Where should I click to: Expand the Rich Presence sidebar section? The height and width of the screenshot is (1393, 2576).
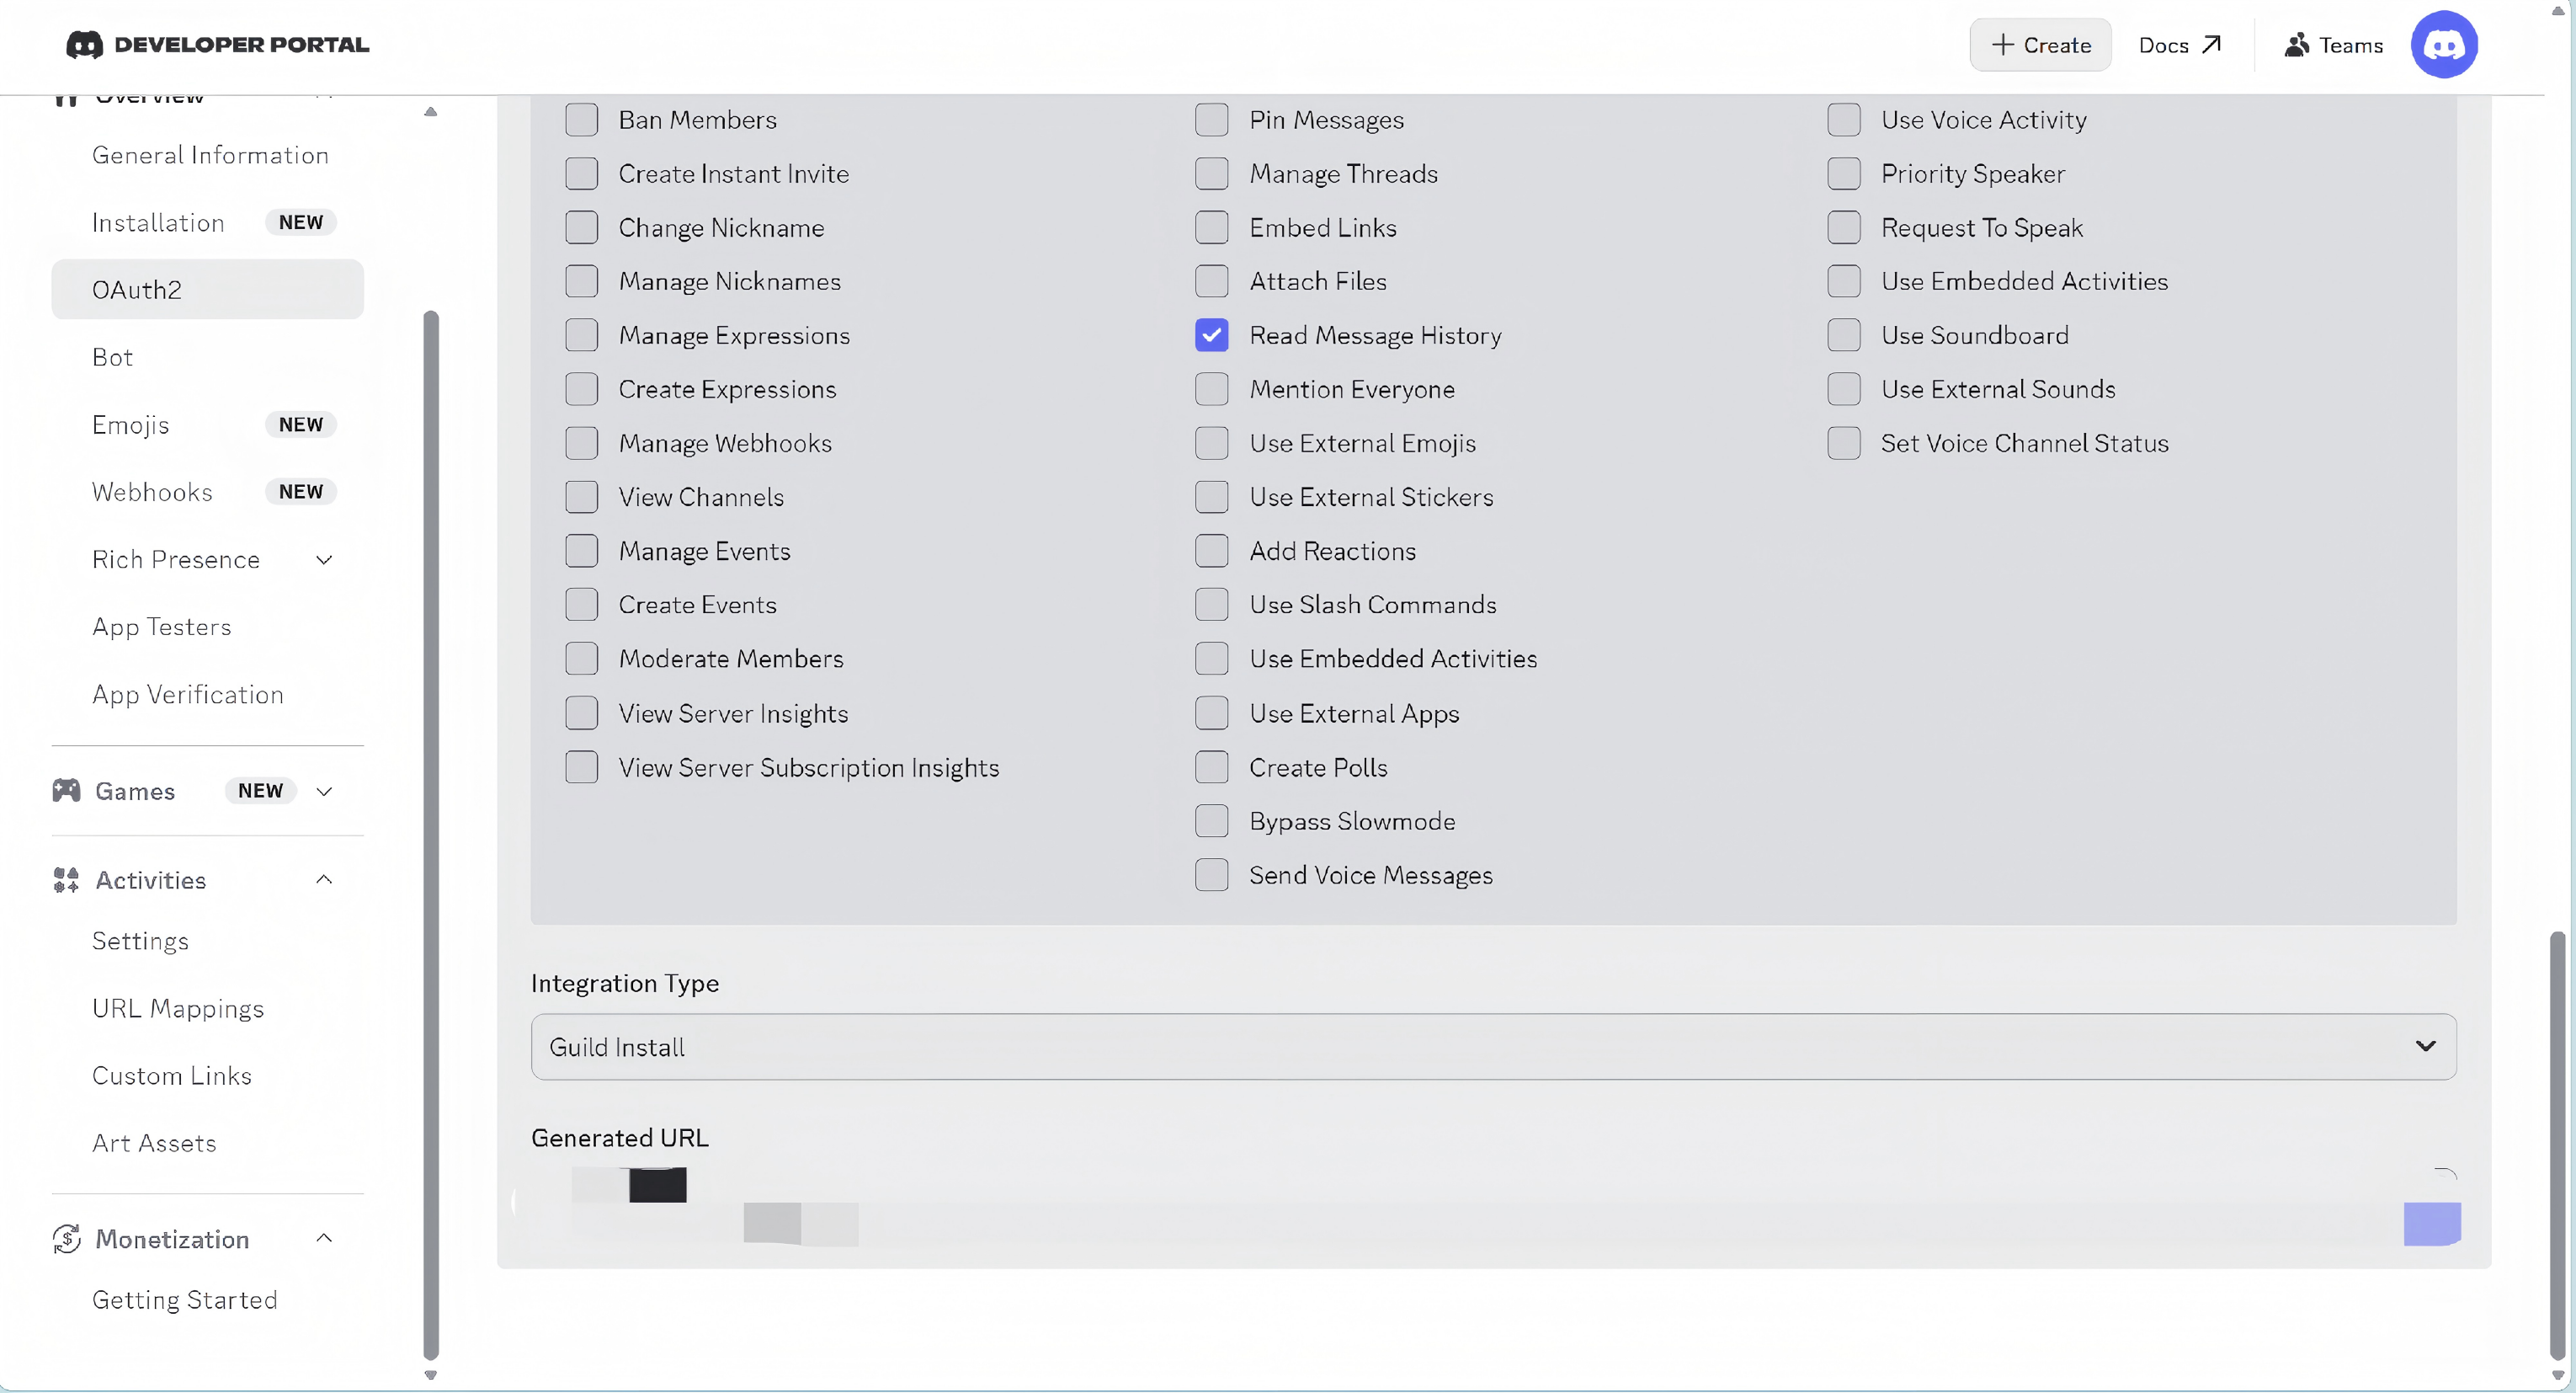(324, 559)
